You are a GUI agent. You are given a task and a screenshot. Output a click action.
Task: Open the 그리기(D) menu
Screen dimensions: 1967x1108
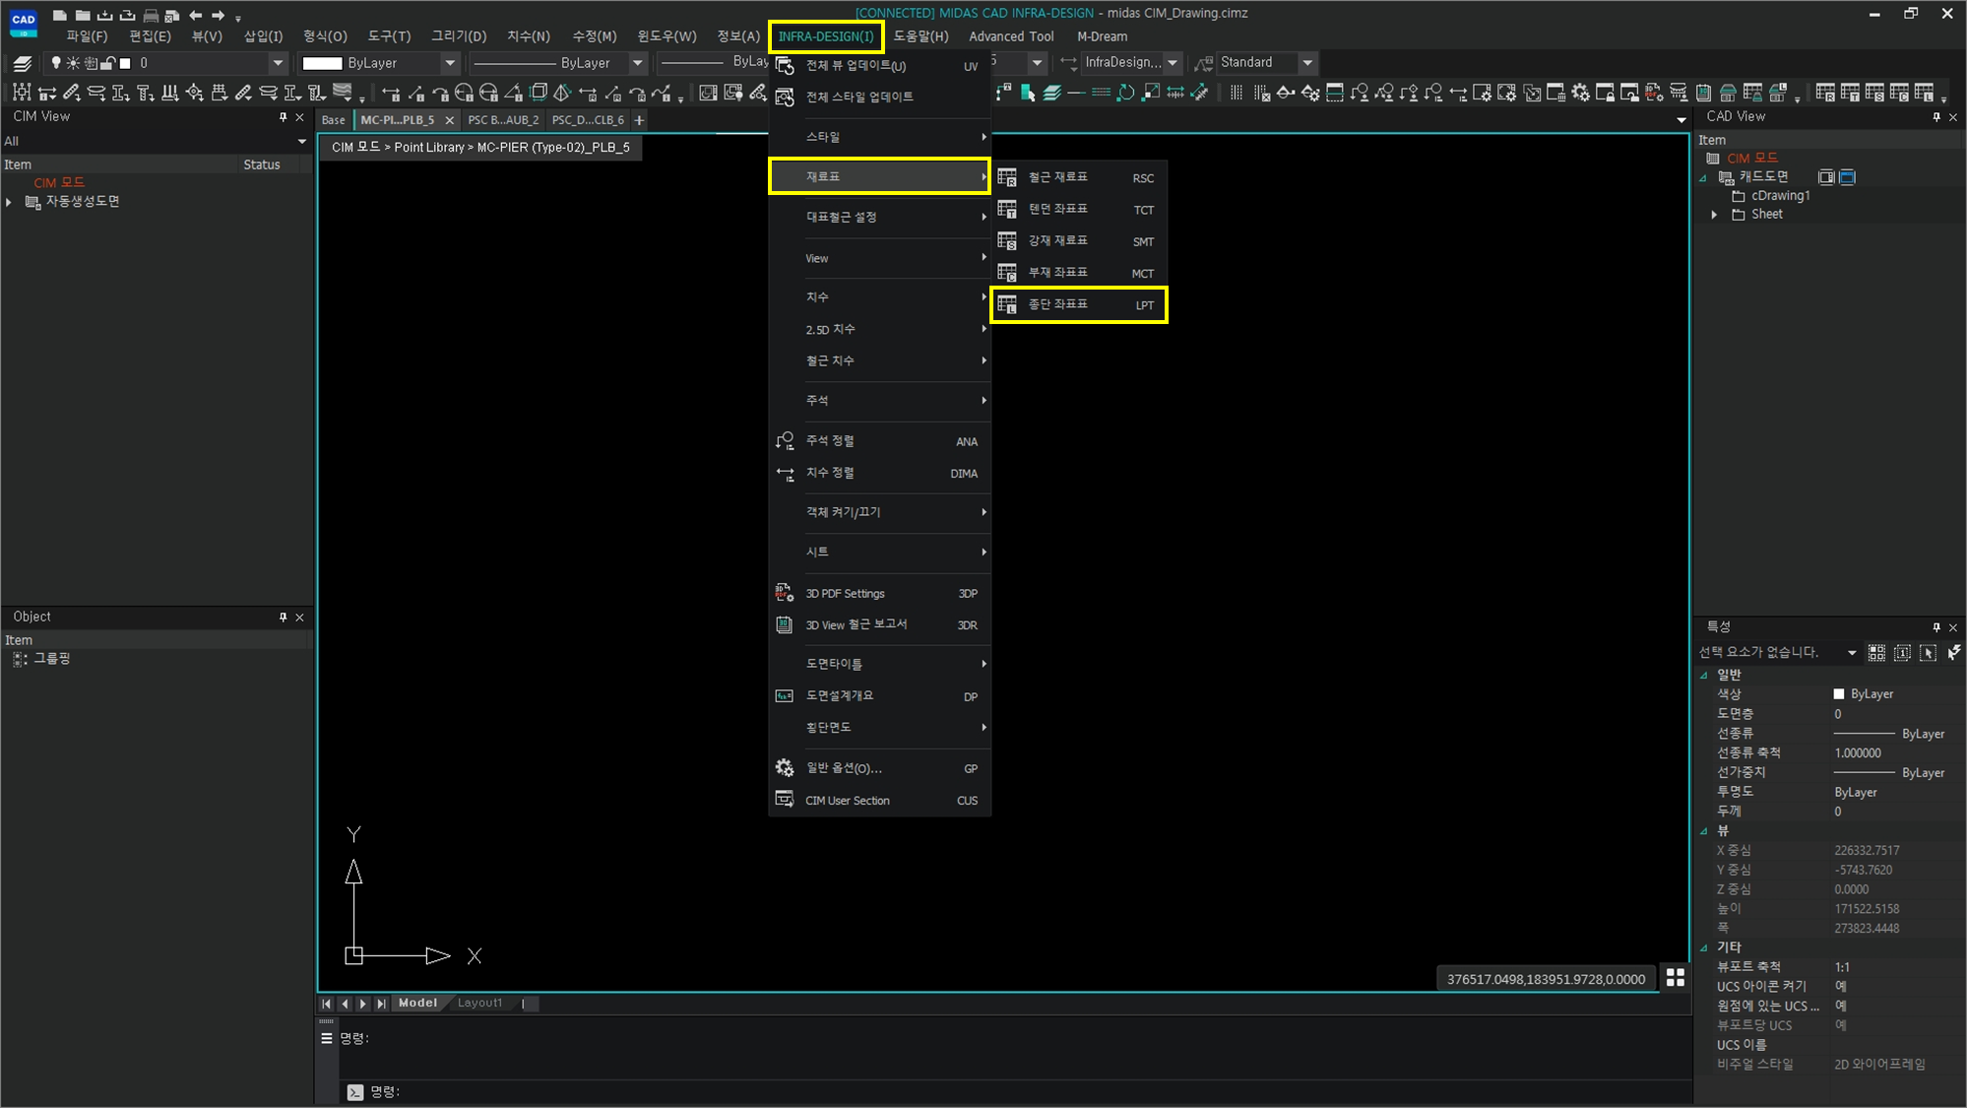pos(458,36)
